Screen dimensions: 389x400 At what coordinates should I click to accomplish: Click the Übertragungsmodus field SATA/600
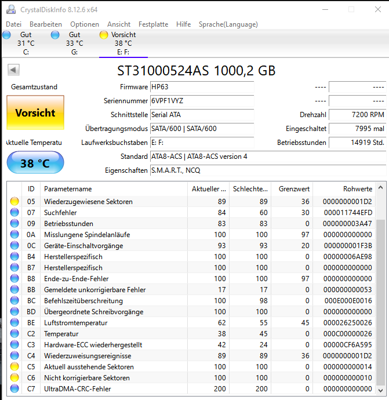pyautogui.click(x=202, y=129)
